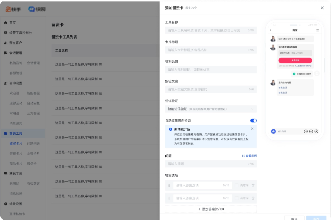Viewport: 331px width, 220px height.
Task: Click the back arrow in the phone preview
Action: [x=271, y=30]
